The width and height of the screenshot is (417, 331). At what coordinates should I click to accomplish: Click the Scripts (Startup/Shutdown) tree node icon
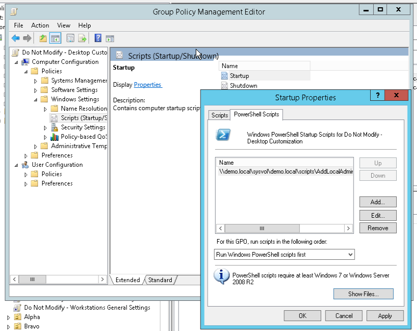click(x=54, y=118)
